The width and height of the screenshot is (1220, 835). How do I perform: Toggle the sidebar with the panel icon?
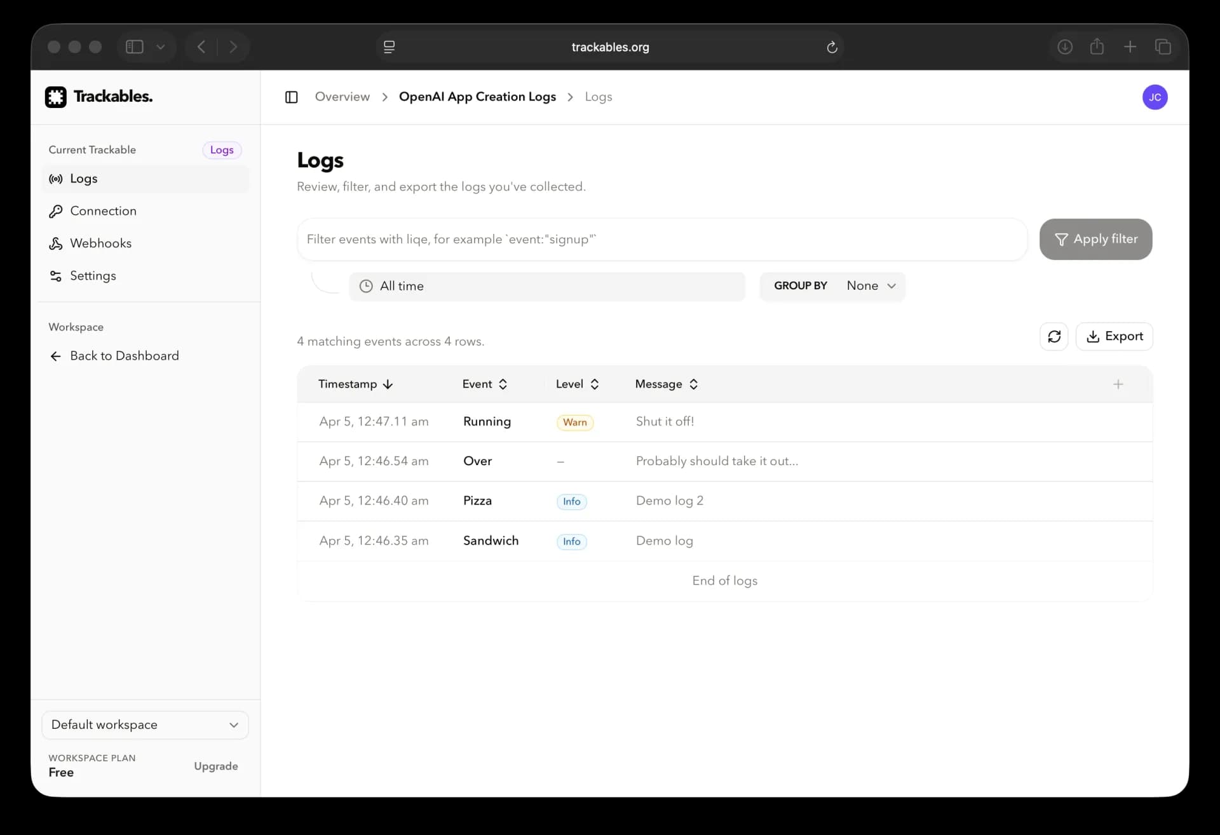pos(292,97)
